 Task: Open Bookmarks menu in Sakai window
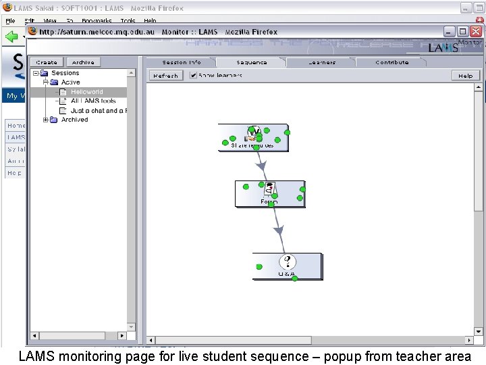[x=97, y=21]
